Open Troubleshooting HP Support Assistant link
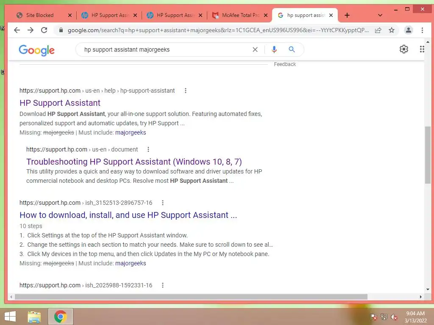This screenshot has height=325, width=434. [134, 162]
